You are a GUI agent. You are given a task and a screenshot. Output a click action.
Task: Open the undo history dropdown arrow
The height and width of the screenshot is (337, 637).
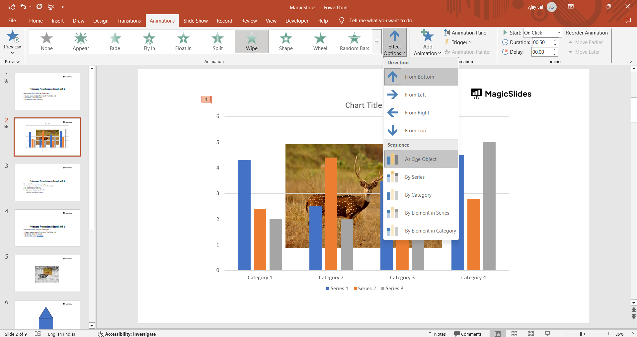click(30, 7)
